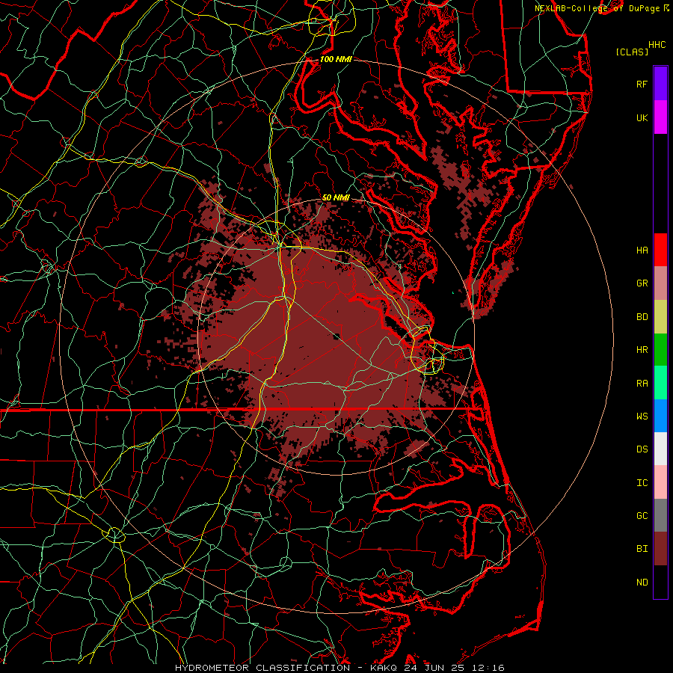Select the WS blue legend color swatch
673x673 pixels.
pos(660,416)
